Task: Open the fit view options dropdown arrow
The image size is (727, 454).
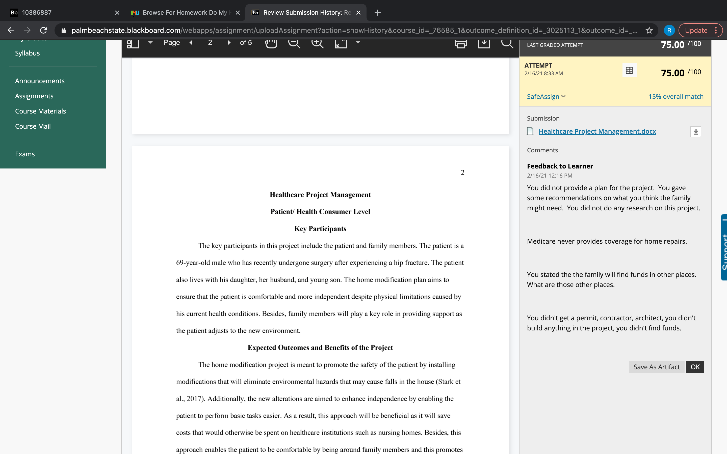Action: [358, 43]
